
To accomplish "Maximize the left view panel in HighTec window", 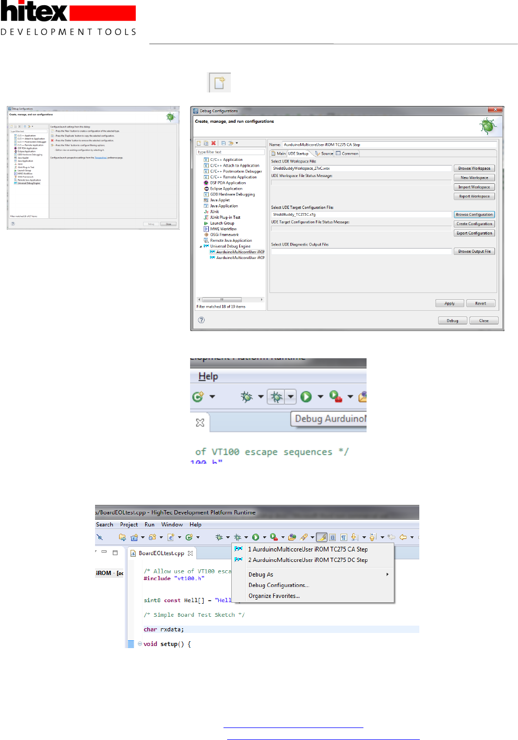I will (115, 553).
